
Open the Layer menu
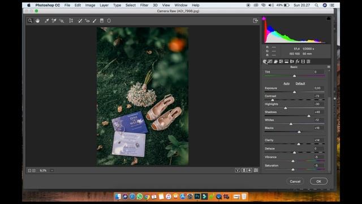pos(104,5)
